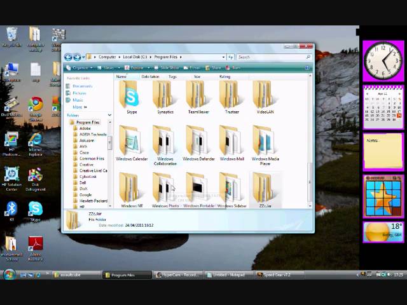Switch to the Untitled - Notepad taskbar button

(x=228, y=274)
